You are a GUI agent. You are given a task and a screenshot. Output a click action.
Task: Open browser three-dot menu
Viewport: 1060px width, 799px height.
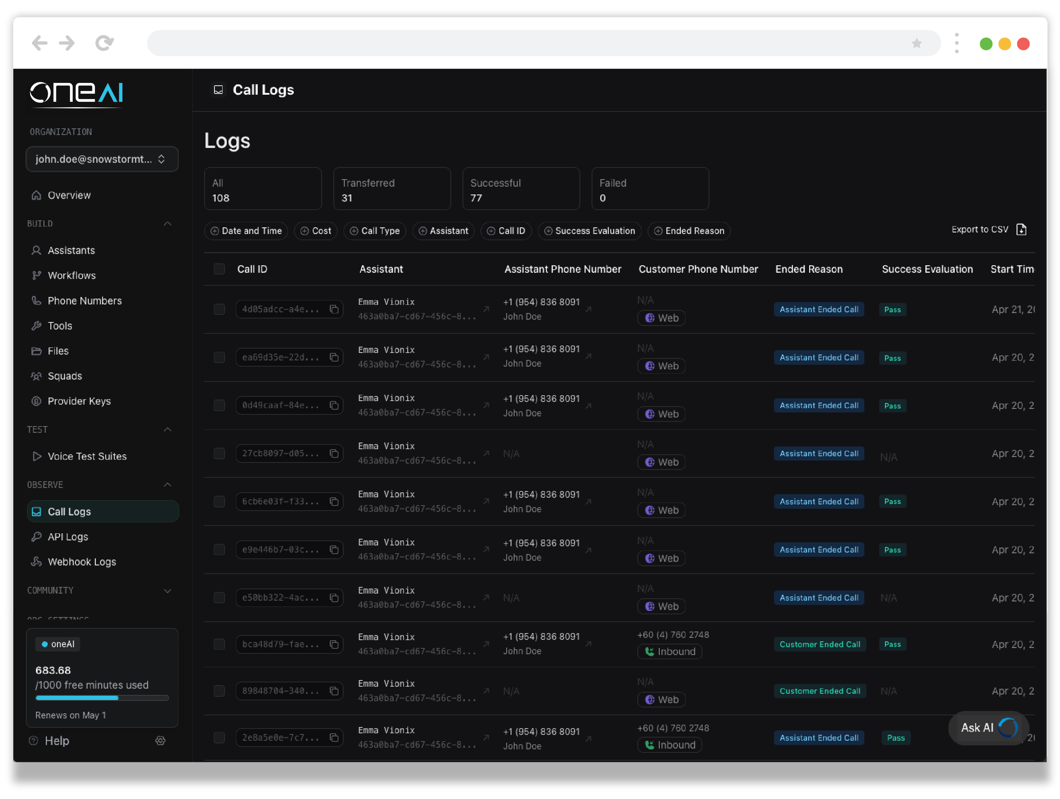[x=956, y=43]
